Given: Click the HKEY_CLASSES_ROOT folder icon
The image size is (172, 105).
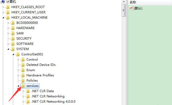Looking at the screenshot, I should (x=8, y=7).
